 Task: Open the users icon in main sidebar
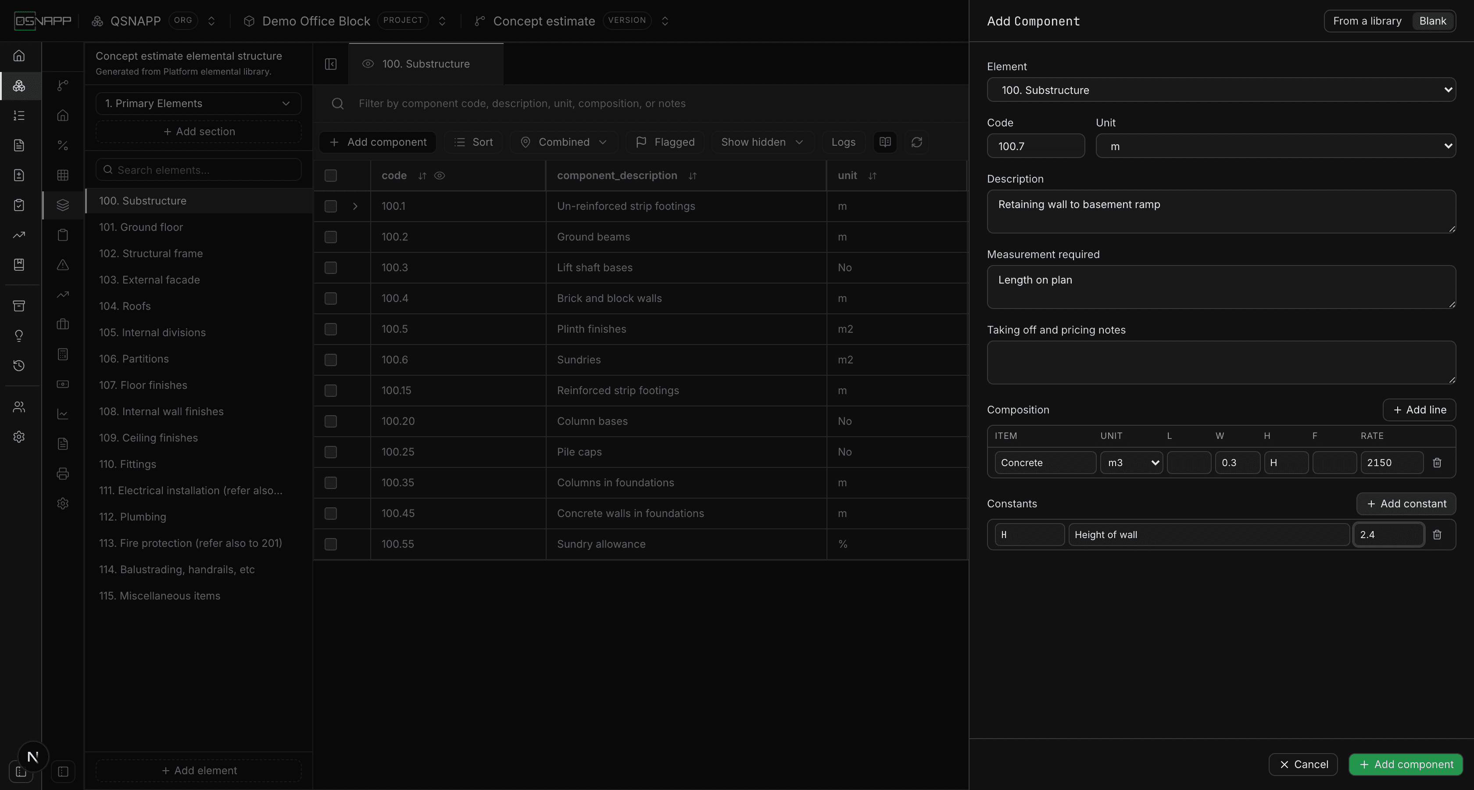tap(19, 407)
